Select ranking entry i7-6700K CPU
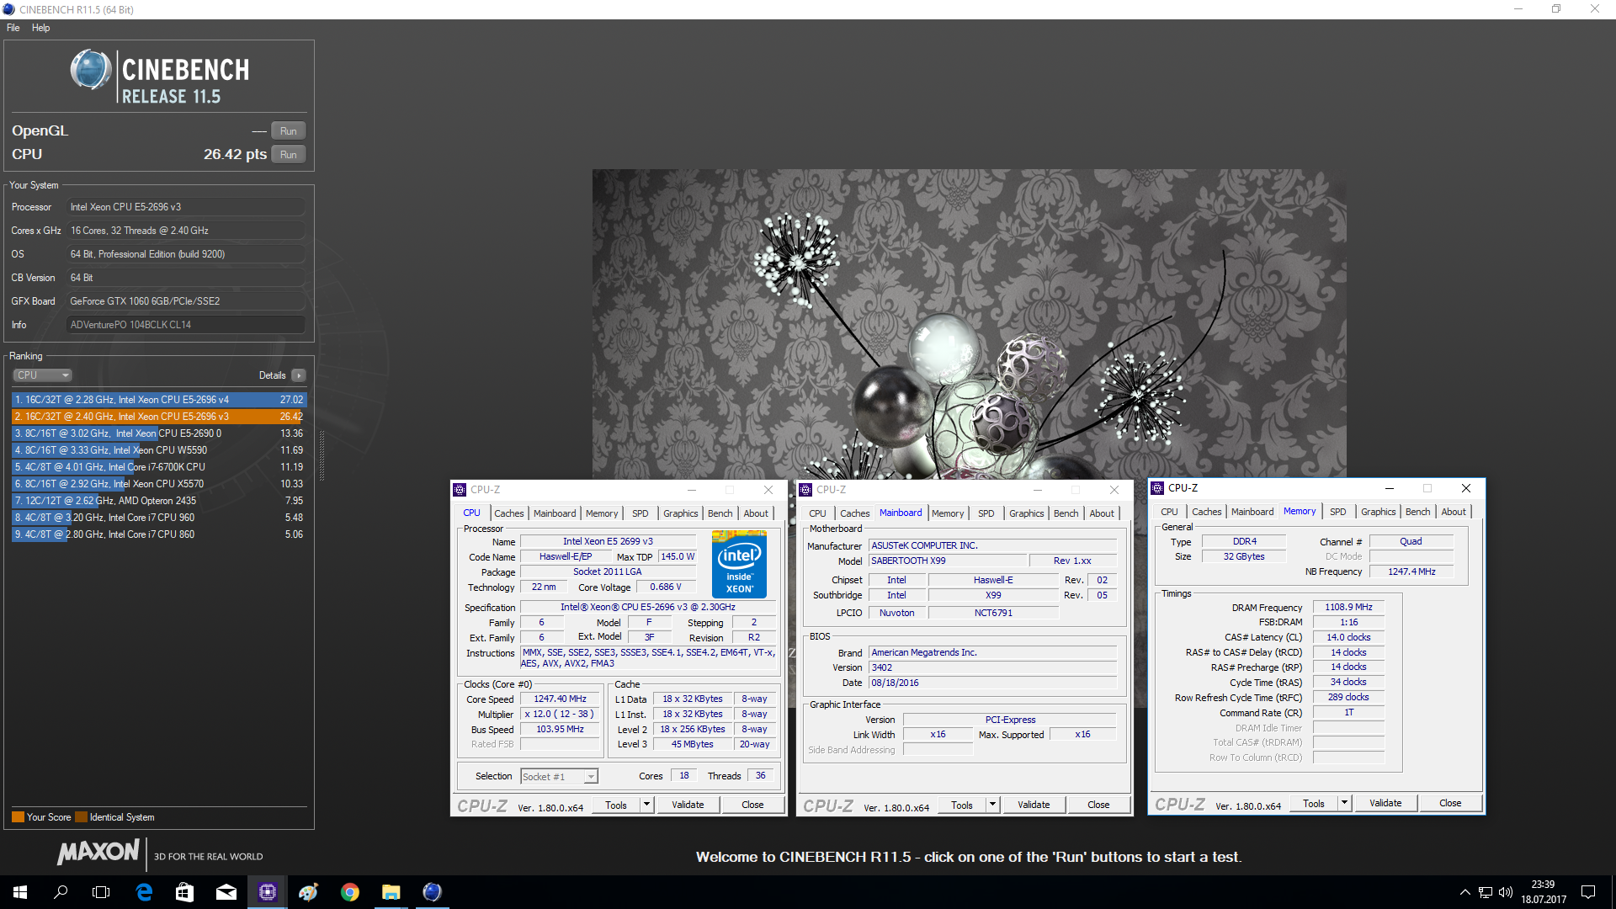 [x=159, y=467]
